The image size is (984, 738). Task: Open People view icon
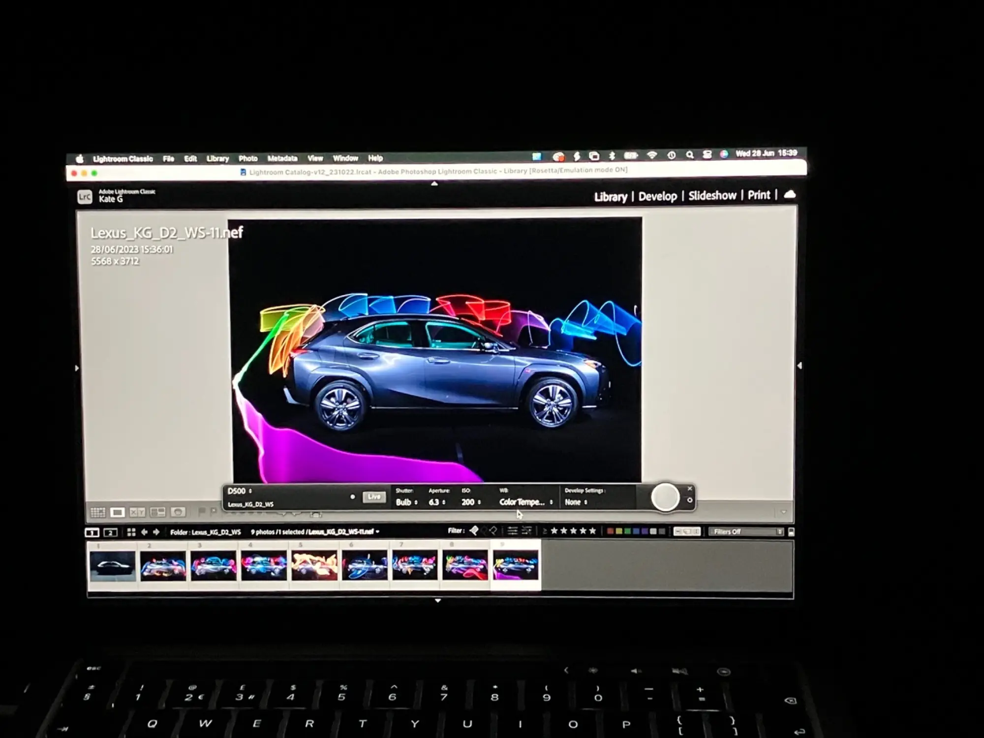coord(178,512)
